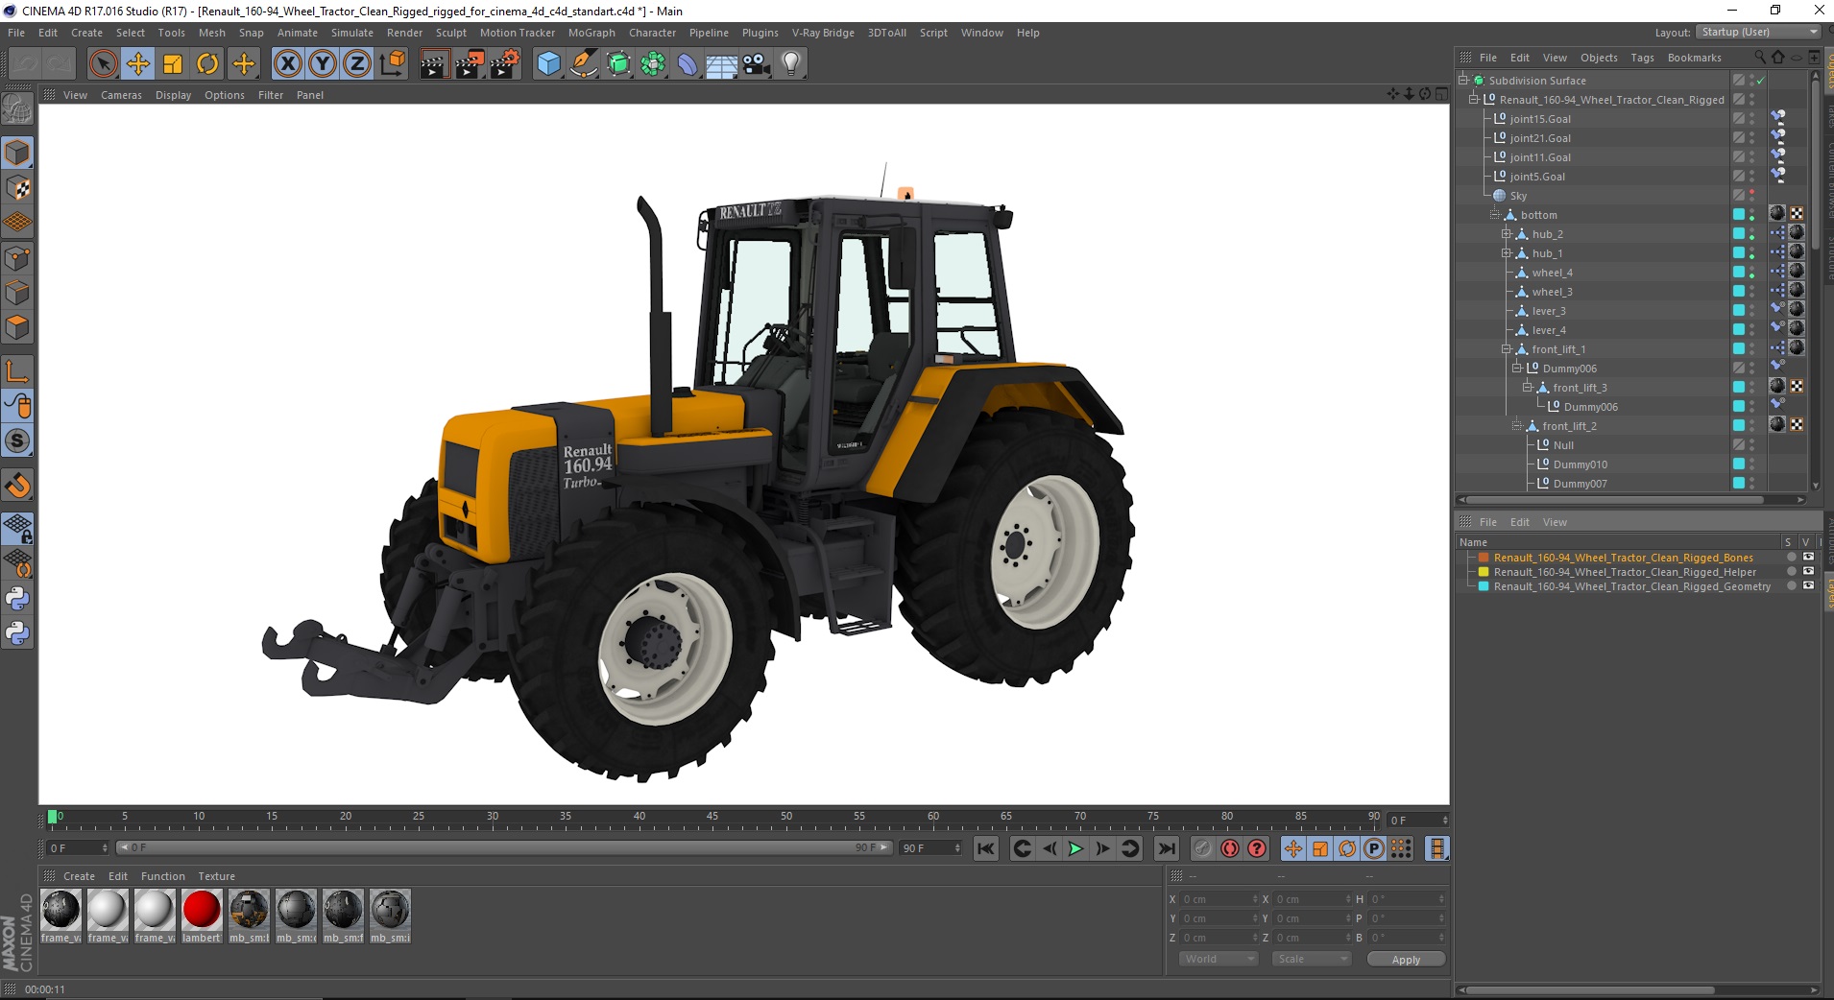Open the Objects menu in object manager

coord(1599,58)
